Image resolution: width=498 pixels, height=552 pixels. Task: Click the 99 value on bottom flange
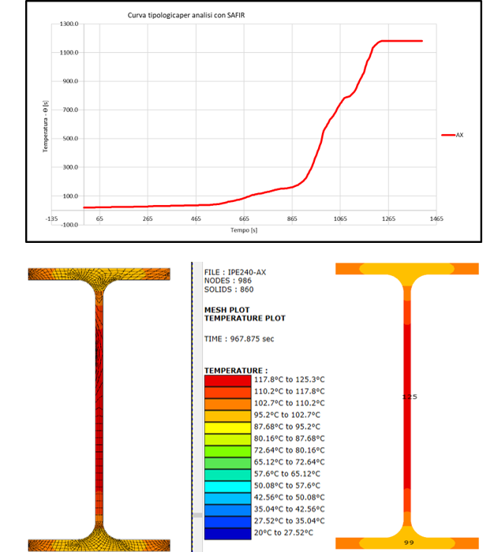coord(408,543)
